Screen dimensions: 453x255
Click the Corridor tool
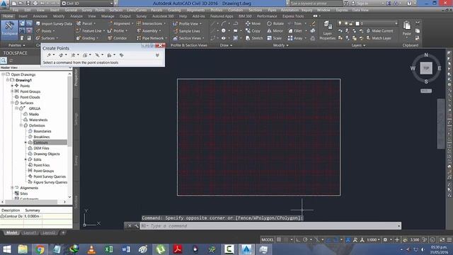(117, 38)
